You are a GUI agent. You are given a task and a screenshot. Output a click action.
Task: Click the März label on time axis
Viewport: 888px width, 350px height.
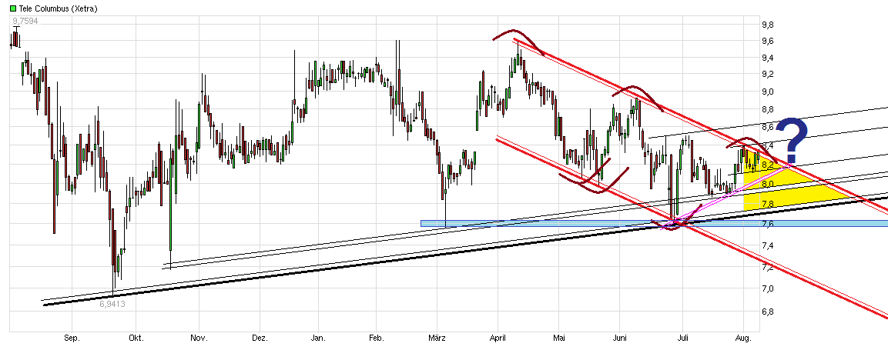pos(437,338)
